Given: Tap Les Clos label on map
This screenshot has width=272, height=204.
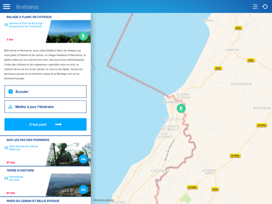Looking at the screenshot, I should pyautogui.click(x=172, y=119).
